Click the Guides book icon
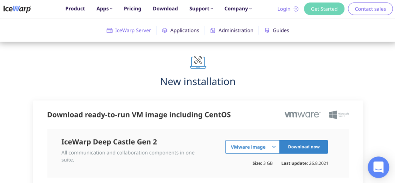Image resolution: width=395 pixels, height=183 pixels. 267,30
